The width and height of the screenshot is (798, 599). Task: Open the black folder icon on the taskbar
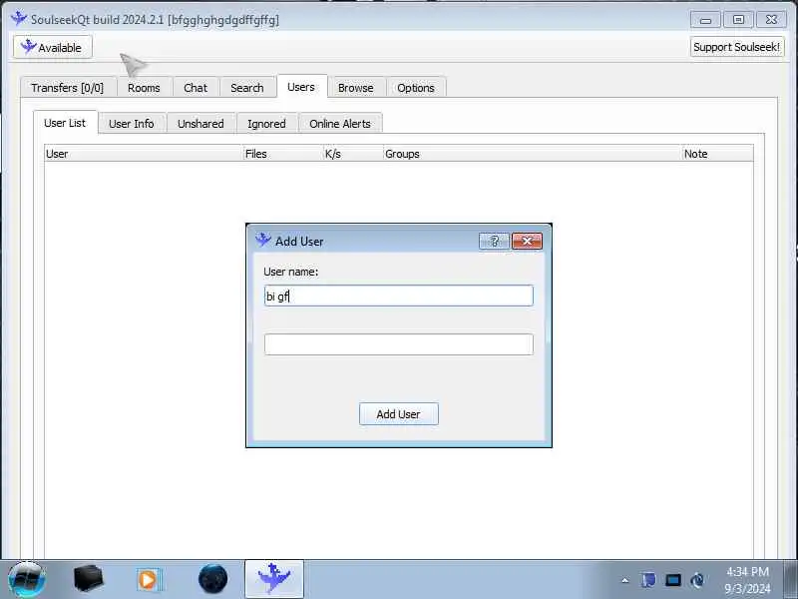[x=88, y=579]
